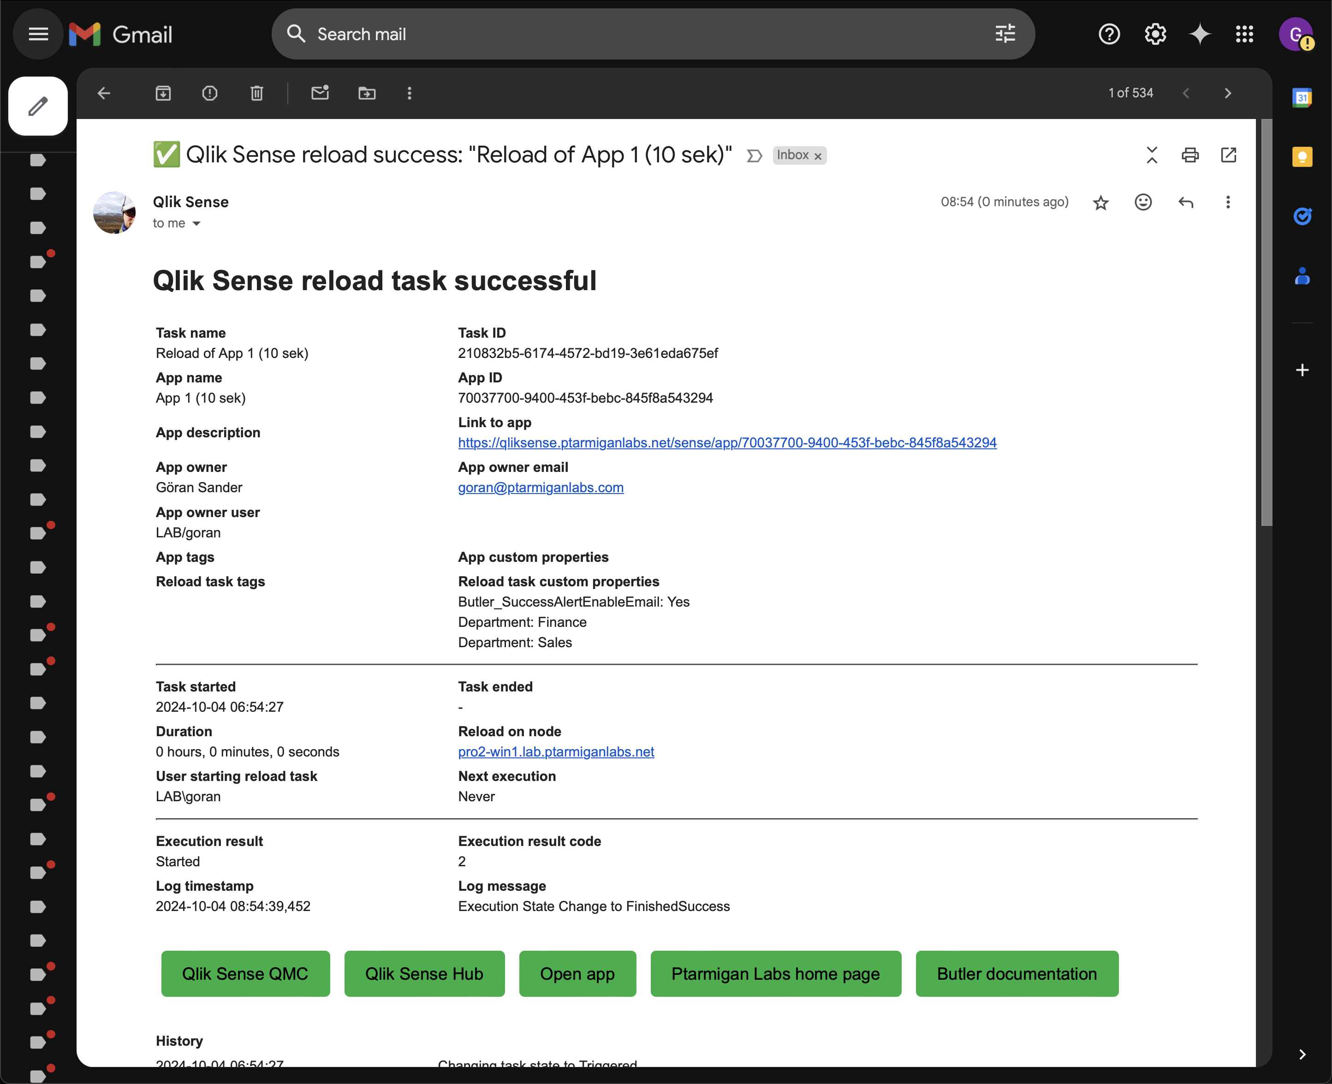Click the email subject heading
Screen dimensions: 1332x1084
tap(459, 154)
